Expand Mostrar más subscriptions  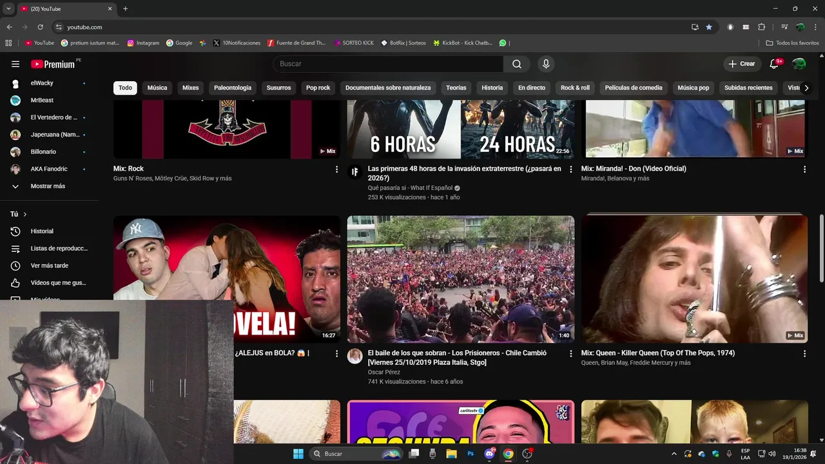pyautogui.click(x=49, y=186)
